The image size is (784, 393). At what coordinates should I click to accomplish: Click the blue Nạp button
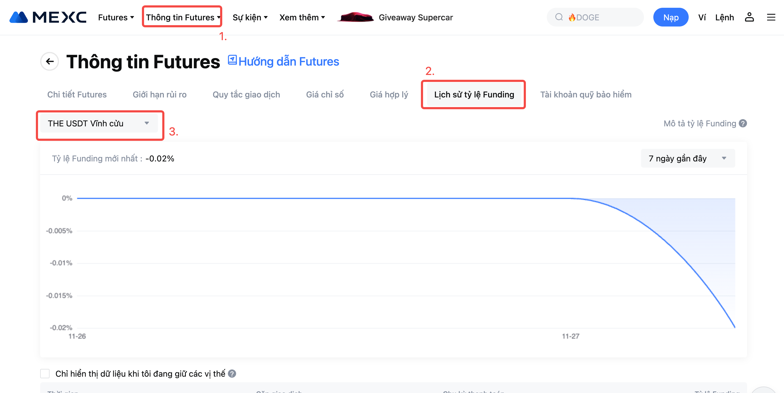(x=670, y=17)
